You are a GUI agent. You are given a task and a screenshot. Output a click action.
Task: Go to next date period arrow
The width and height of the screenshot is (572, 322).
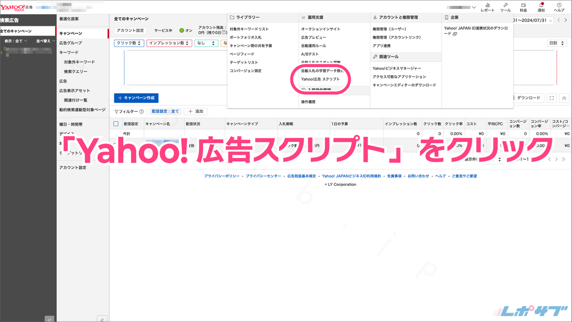(x=566, y=21)
